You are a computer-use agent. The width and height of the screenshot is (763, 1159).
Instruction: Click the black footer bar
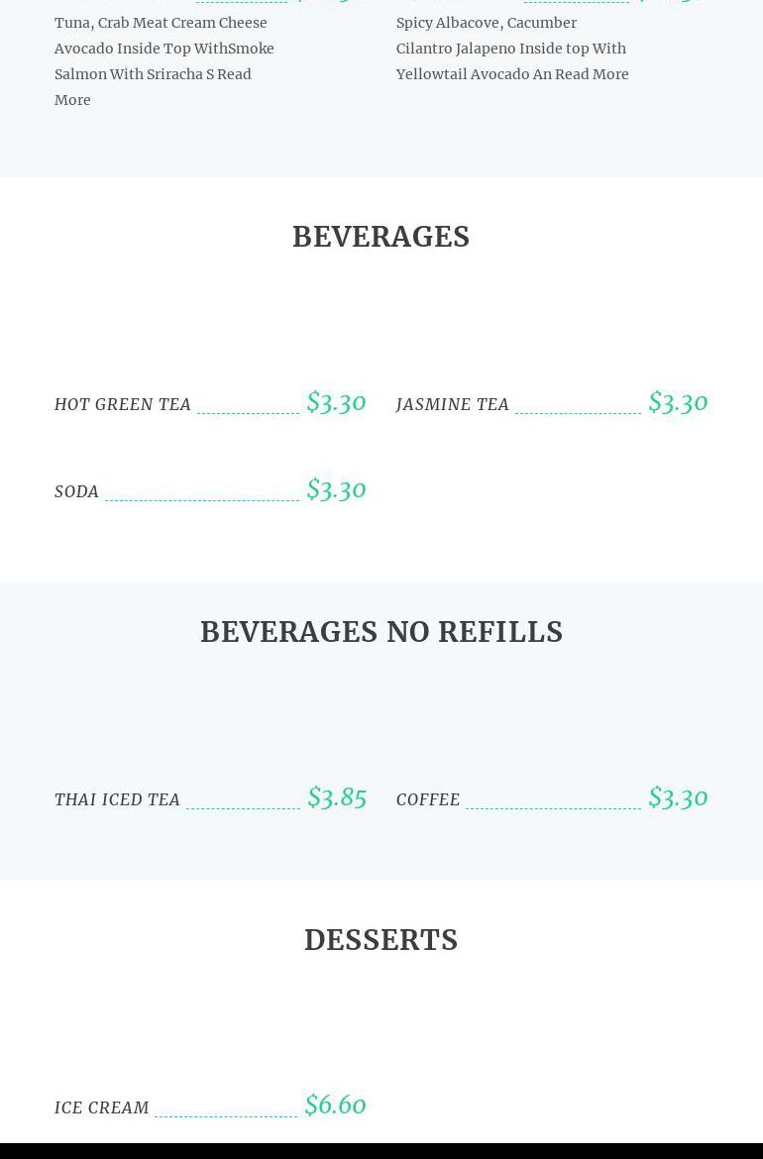point(381,1151)
